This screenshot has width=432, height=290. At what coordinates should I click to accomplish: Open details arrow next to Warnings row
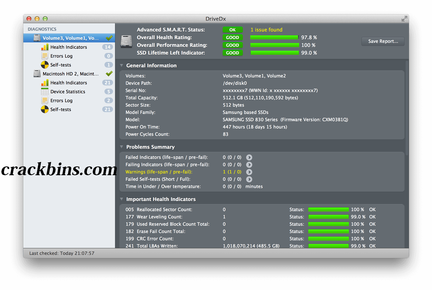click(x=249, y=172)
